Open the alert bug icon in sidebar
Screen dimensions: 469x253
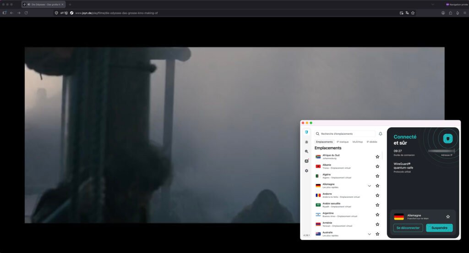coord(306,142)
